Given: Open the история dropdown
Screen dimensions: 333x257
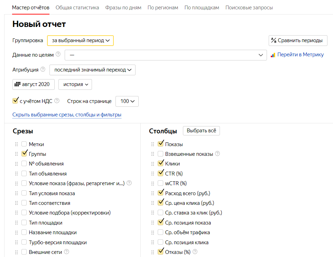Looking at the screenshot, I should [x=75, y=85].
